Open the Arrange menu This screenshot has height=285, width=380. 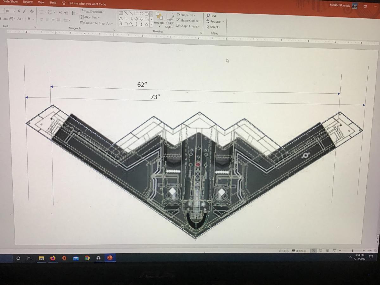(159, 19)
